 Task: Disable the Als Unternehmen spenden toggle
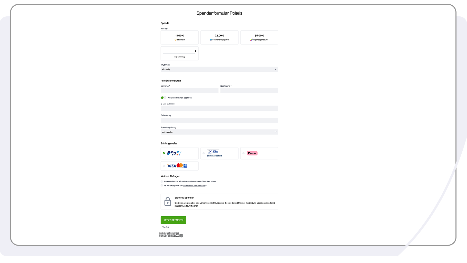click(x=164, y=98)
